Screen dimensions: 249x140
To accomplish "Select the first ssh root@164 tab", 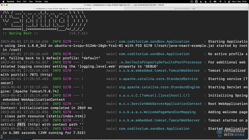I will 62,9.
